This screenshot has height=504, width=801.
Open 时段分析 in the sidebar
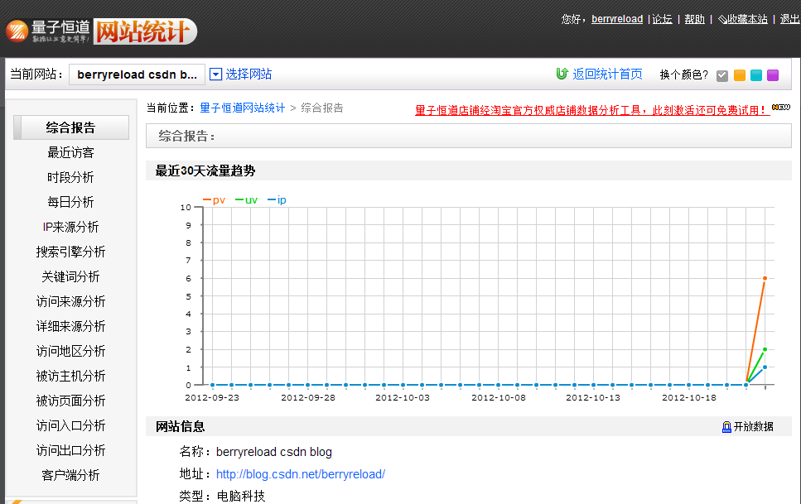(x=71, y=178)
